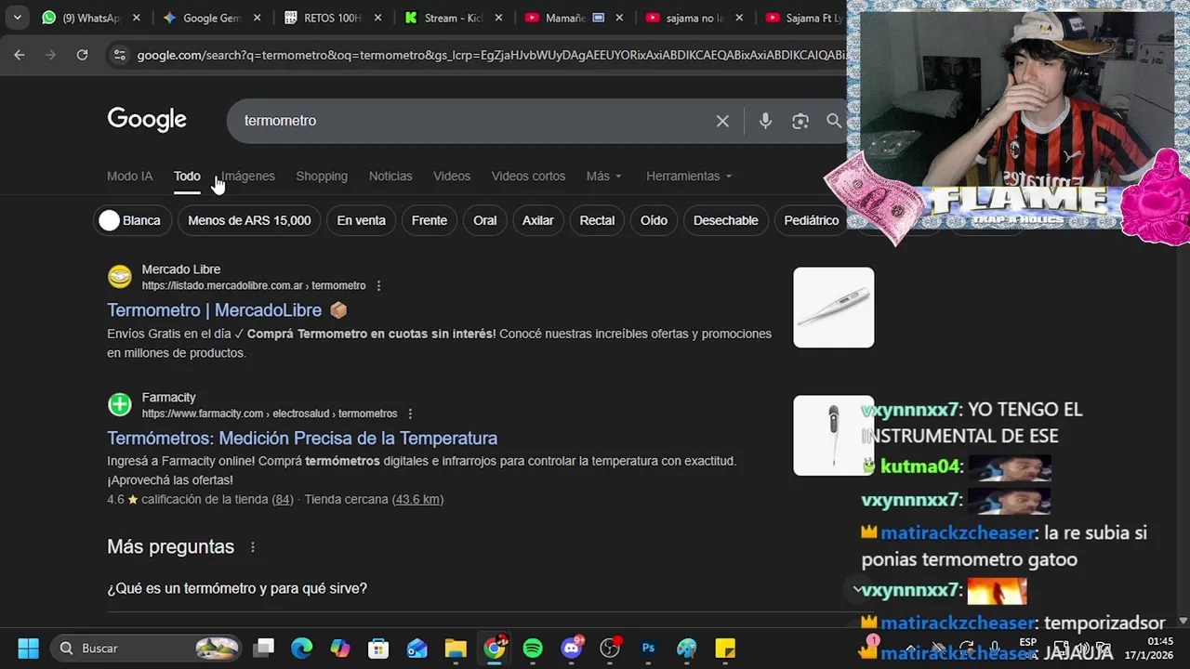Viewport: 1190px width, 669px height.
Task: Expand the Herramientas dropdown
Action: point(689,176)
